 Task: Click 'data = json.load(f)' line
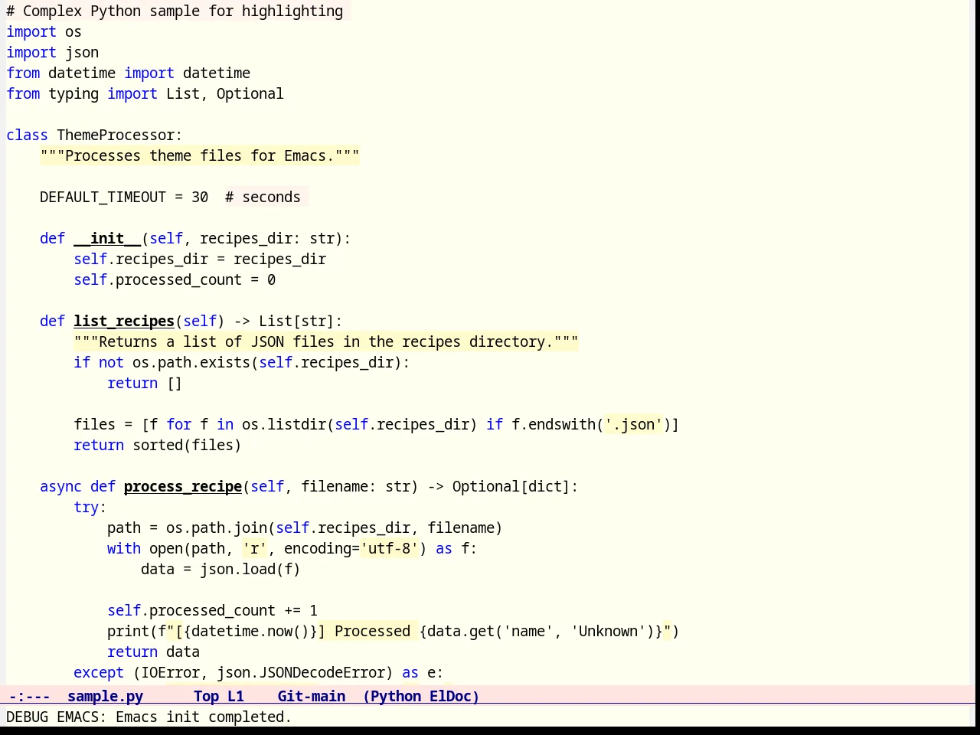[x=220, y=569]
